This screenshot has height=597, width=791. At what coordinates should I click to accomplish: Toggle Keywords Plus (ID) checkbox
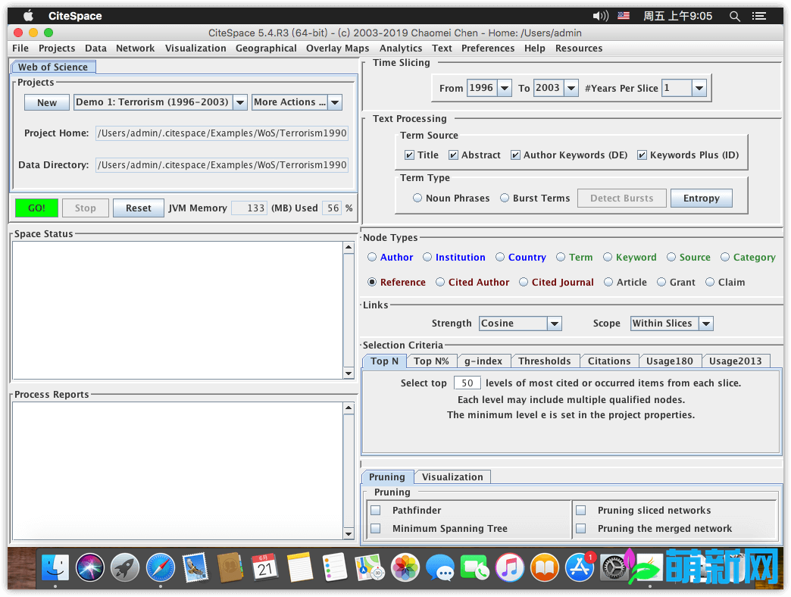pos(642,155)
